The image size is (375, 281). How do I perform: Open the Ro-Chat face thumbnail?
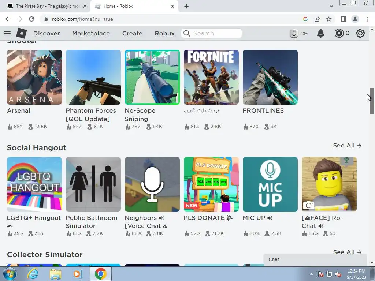(329, 184)
